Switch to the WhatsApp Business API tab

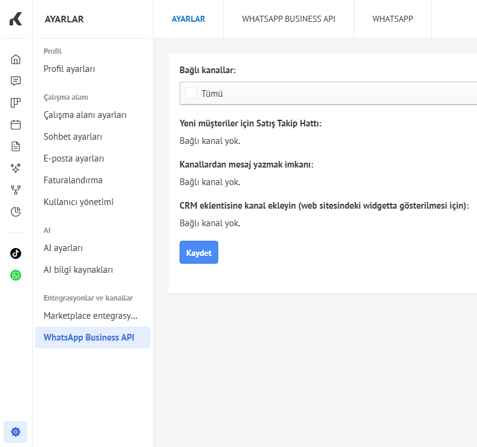(x=288, y=19)
